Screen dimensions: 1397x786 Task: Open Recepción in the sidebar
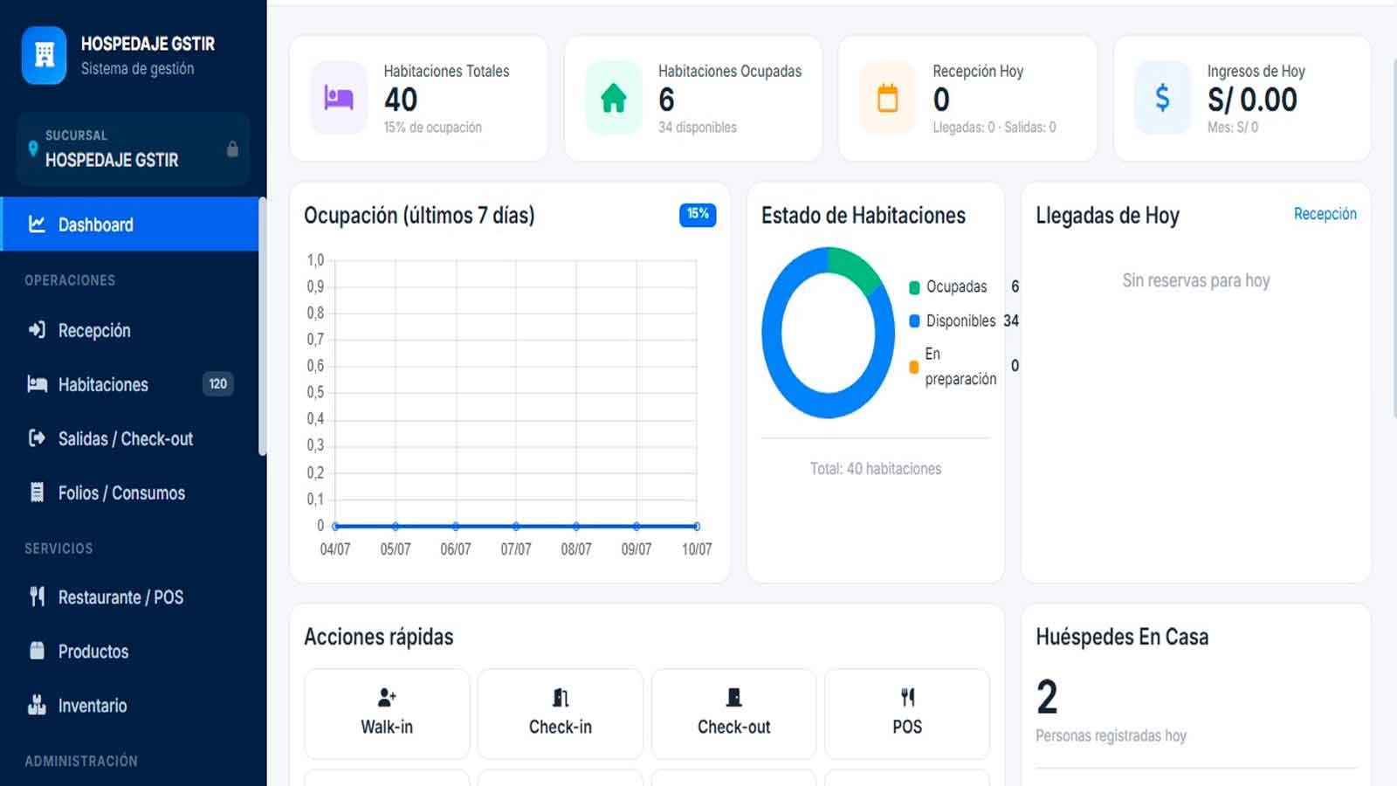(129, 330)
